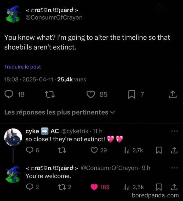Repost cyke's so close reply
Screen dimensions: 183x201
[62, 150]
